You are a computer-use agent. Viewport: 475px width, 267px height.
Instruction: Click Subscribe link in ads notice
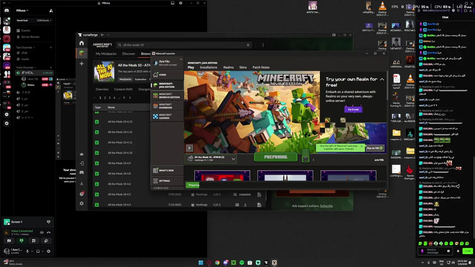(326, 206)
